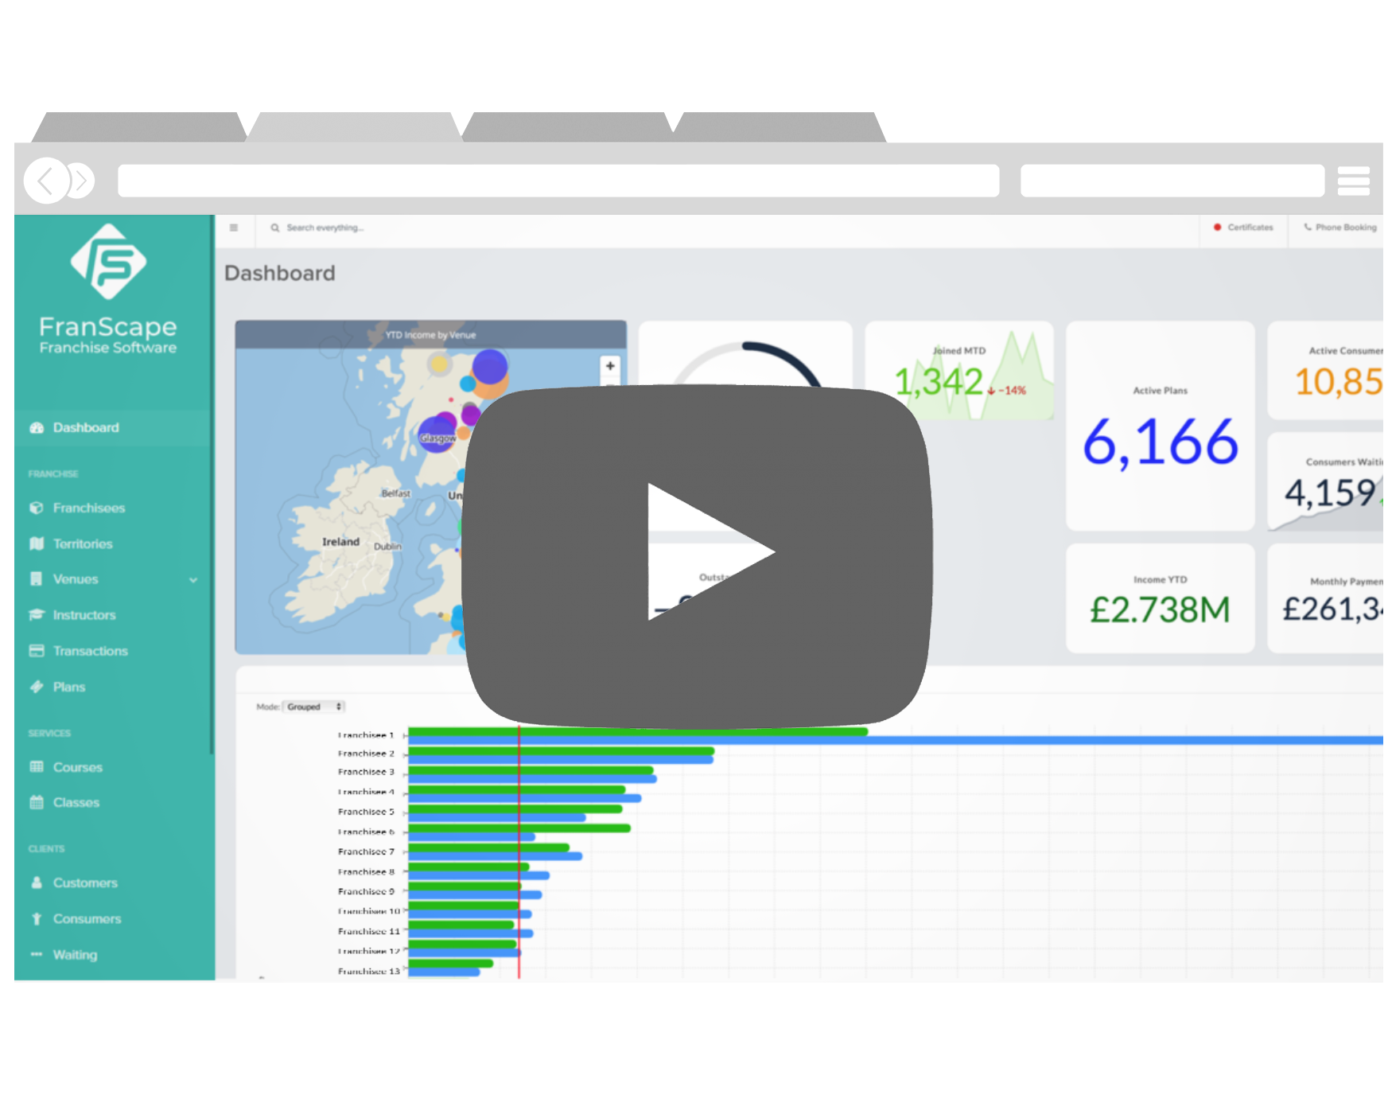Click the Active Plans 6,166 card
Screen dimensions: 1392x1114
point(1161,427)
